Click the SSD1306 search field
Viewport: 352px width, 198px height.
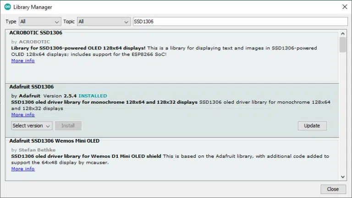pos(240,21)
